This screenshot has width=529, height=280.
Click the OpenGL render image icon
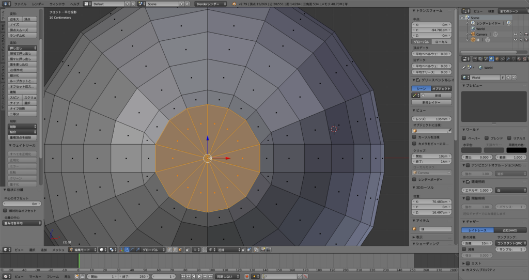tap(262, 250)
